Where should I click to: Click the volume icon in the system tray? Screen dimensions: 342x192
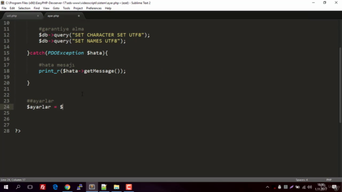pyautogui.click(x=309, y=187)
